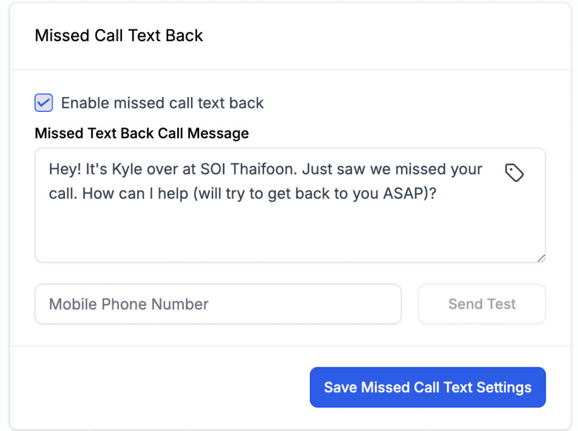Save Missed Call Text Settings
This screenshot has width=578, height=431.
tap(427, 388)
